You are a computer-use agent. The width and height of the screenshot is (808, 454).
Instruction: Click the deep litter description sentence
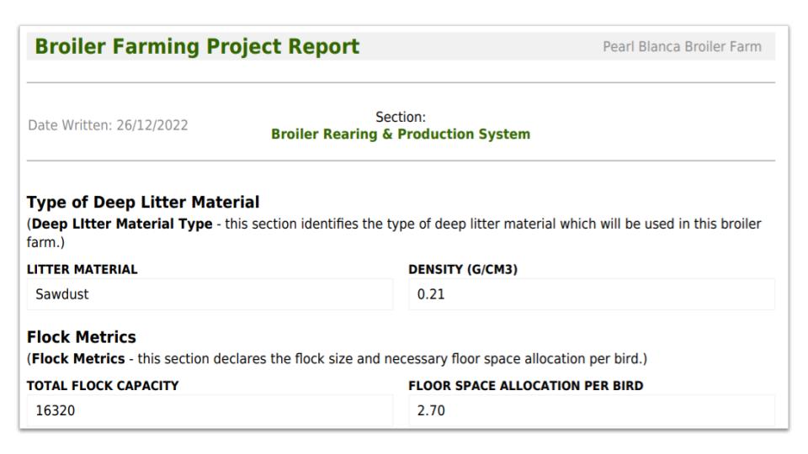tap(394, 233)
